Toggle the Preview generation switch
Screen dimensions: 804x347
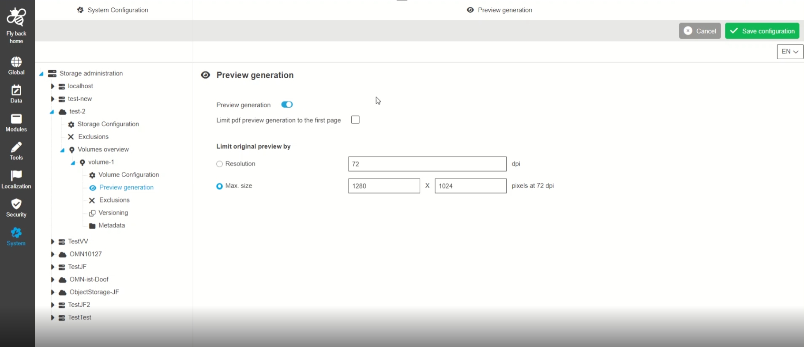pyautogui.click(x=287, y=105)
